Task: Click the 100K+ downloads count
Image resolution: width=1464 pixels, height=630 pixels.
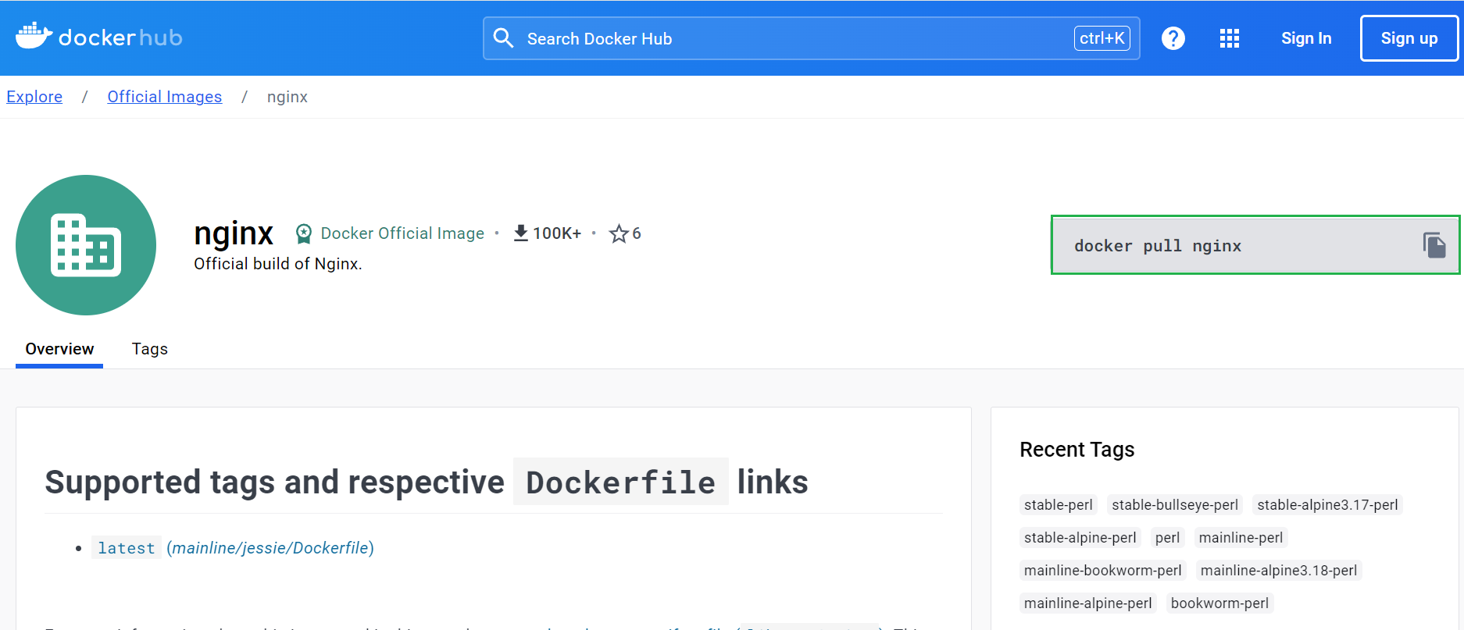Action: coord(557,233)
